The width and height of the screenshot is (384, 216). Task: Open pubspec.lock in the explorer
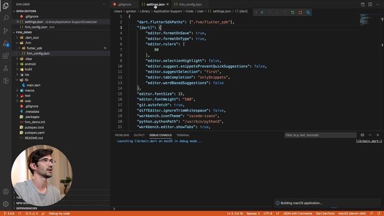34,127
